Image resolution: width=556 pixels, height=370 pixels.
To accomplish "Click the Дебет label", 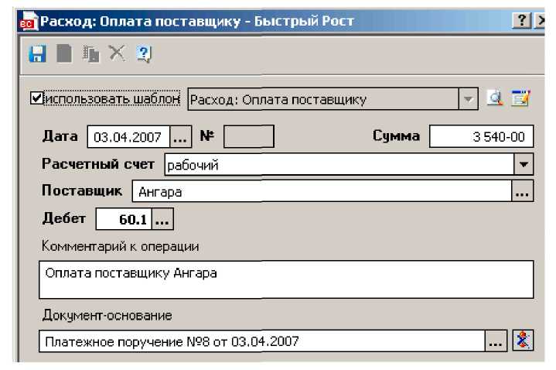I will 64,218.
